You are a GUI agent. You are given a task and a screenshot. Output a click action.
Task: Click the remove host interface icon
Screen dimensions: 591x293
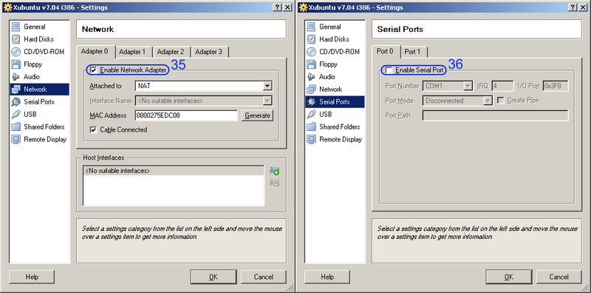[x=274, y=183]
